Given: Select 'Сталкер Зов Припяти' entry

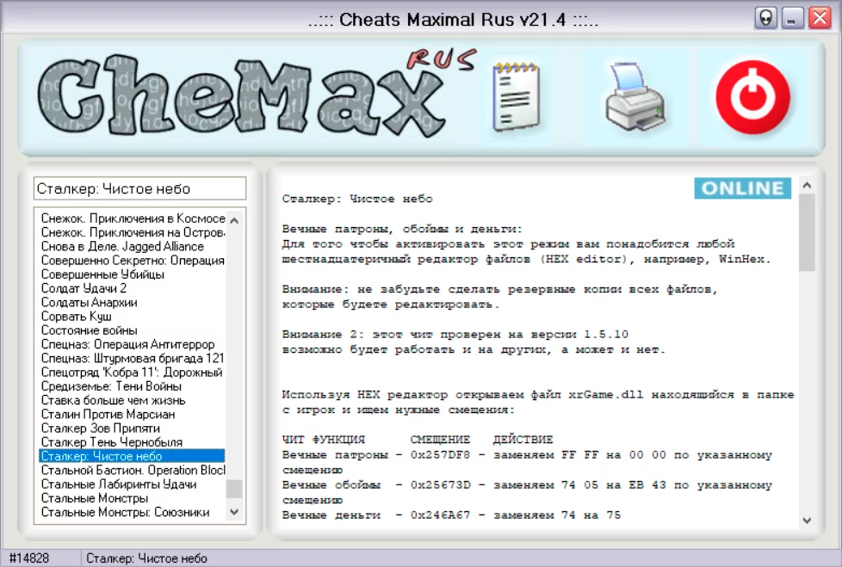Looking at the screenshot, I should (133, 428).
